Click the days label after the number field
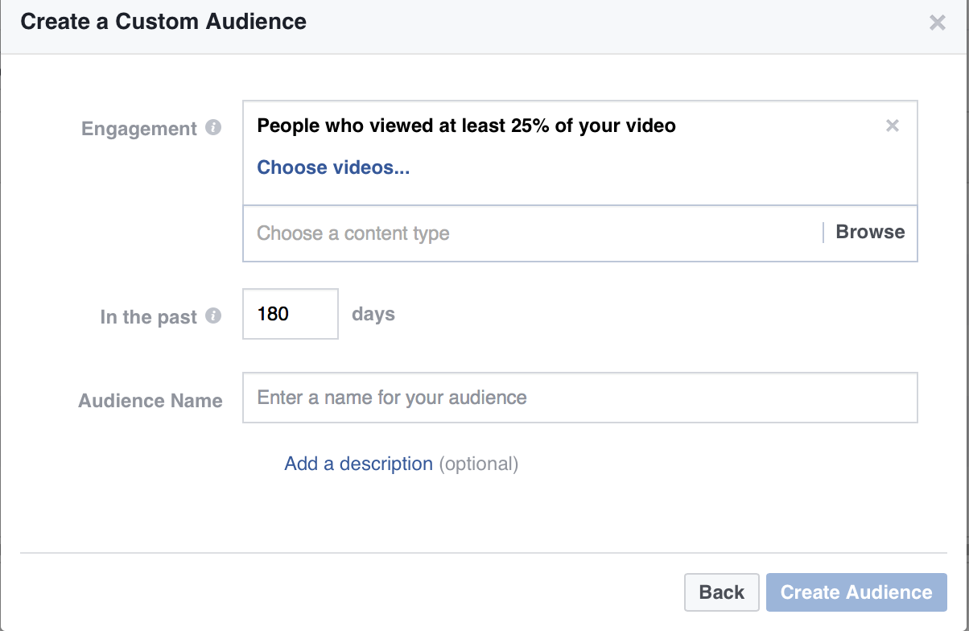 373,314
